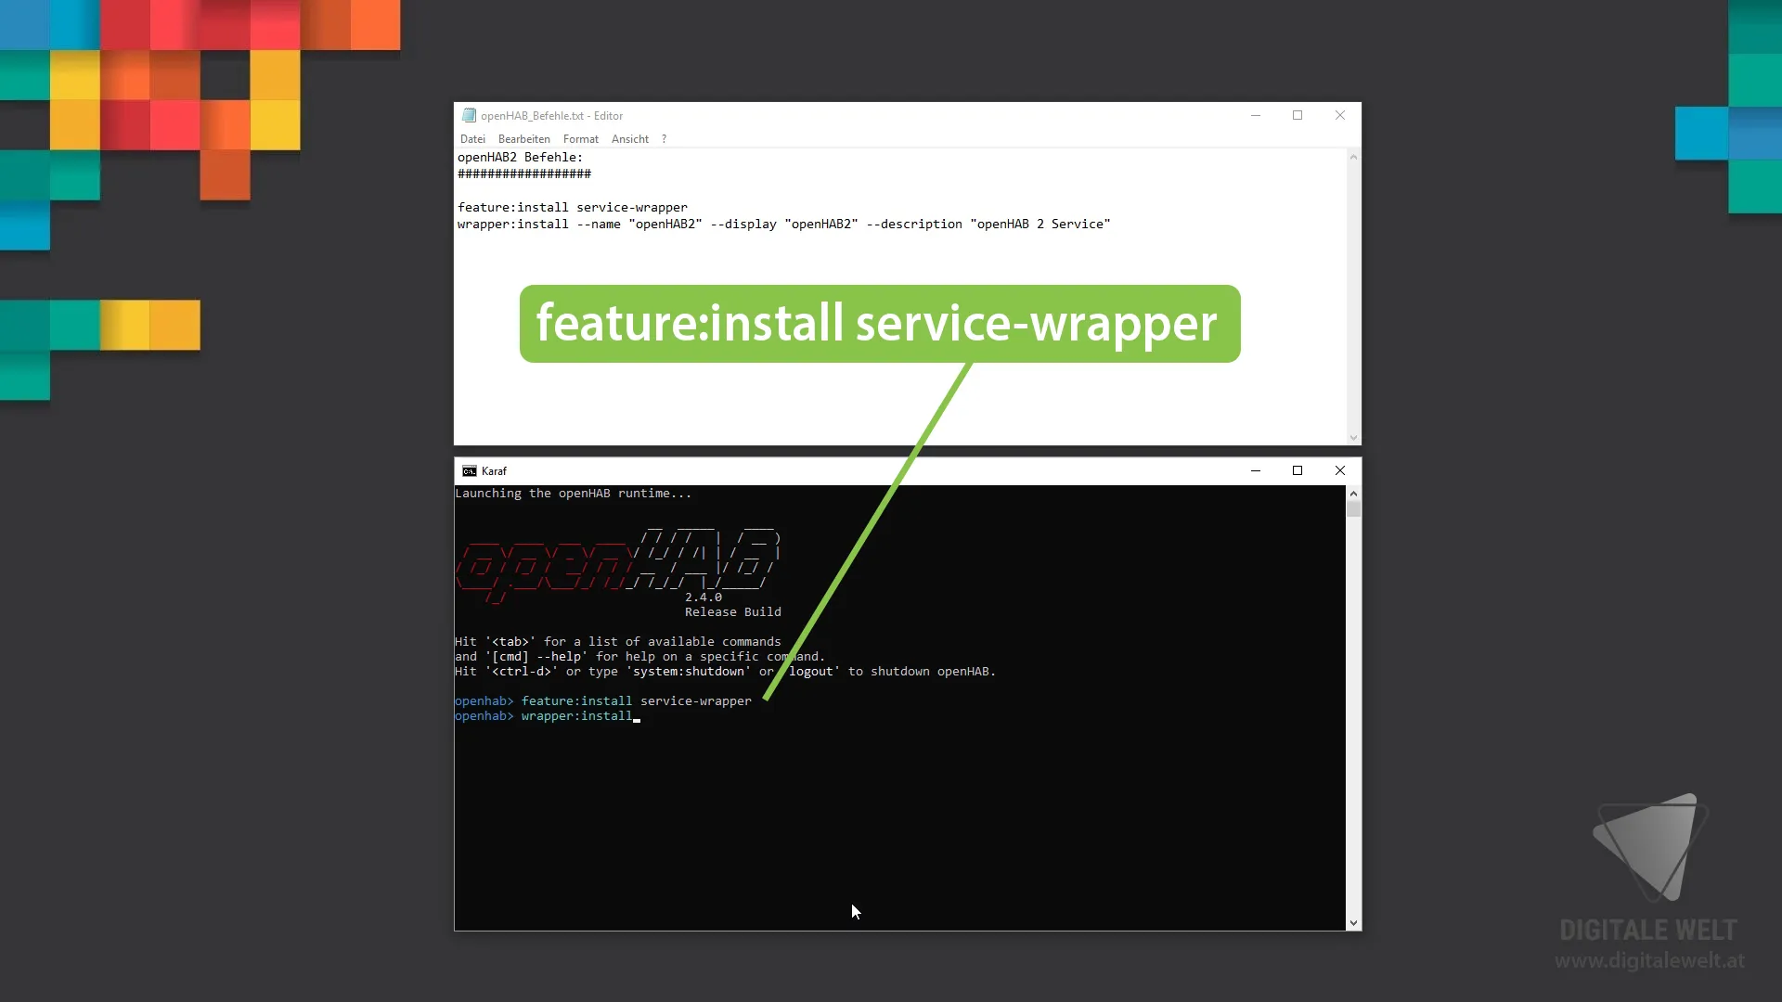Click the Editor scrollbar up arrow
The height and width of the screenshot is (1002, 1782).
[x=1353, y=157]
